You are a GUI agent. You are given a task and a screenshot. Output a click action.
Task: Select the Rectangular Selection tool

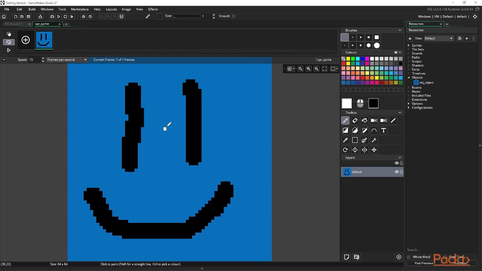355,140
